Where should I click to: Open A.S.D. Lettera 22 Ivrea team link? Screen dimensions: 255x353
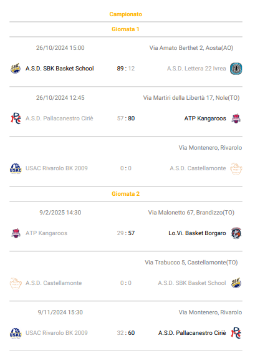click(x=196, y=69)
